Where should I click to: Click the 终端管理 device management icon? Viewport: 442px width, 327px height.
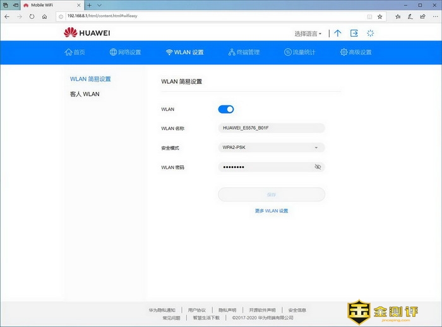pyautogui.click(x=232, y=52)
